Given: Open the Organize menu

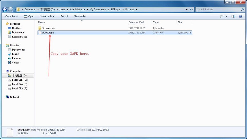Looking at the screenshot, I should pyautogui.click(x=12, y=16).
